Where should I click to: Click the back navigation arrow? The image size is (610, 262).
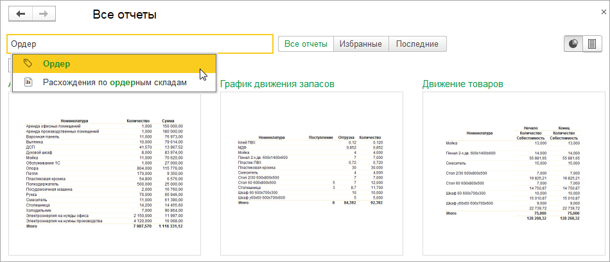(21, 13)
